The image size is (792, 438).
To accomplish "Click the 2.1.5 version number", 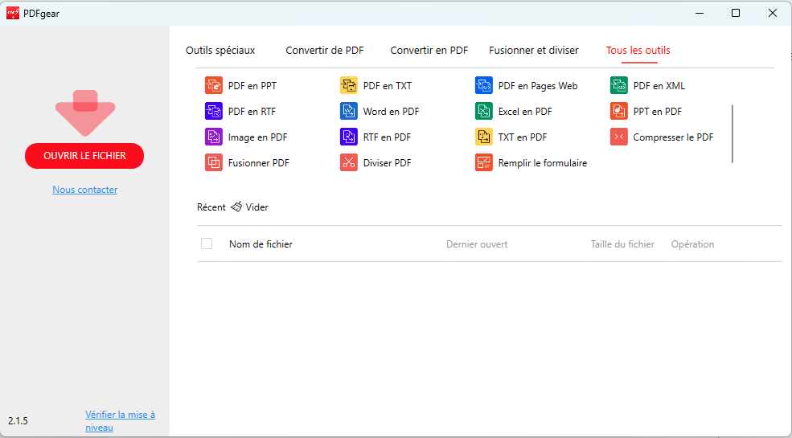I will (x=18, y=421).
